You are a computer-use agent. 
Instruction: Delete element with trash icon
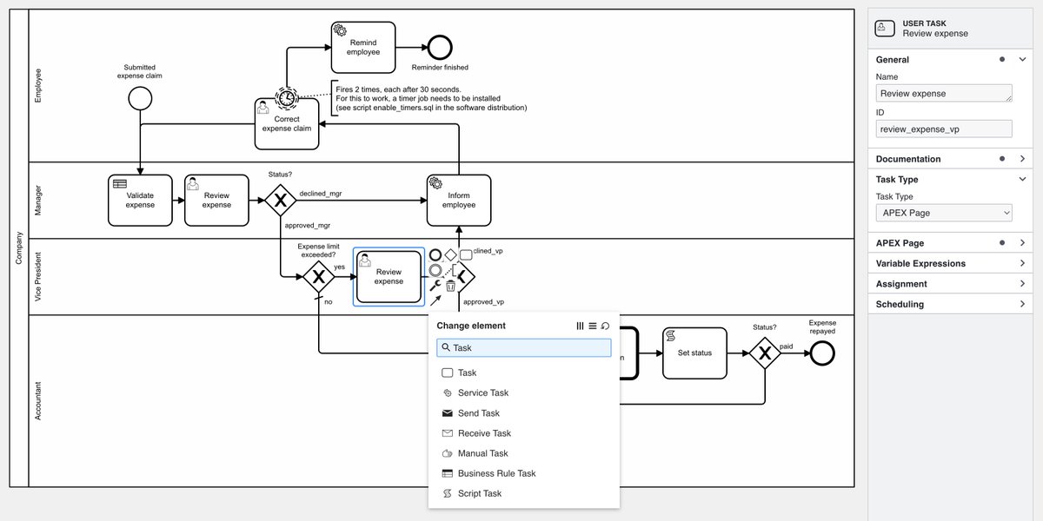click(450, 286)
